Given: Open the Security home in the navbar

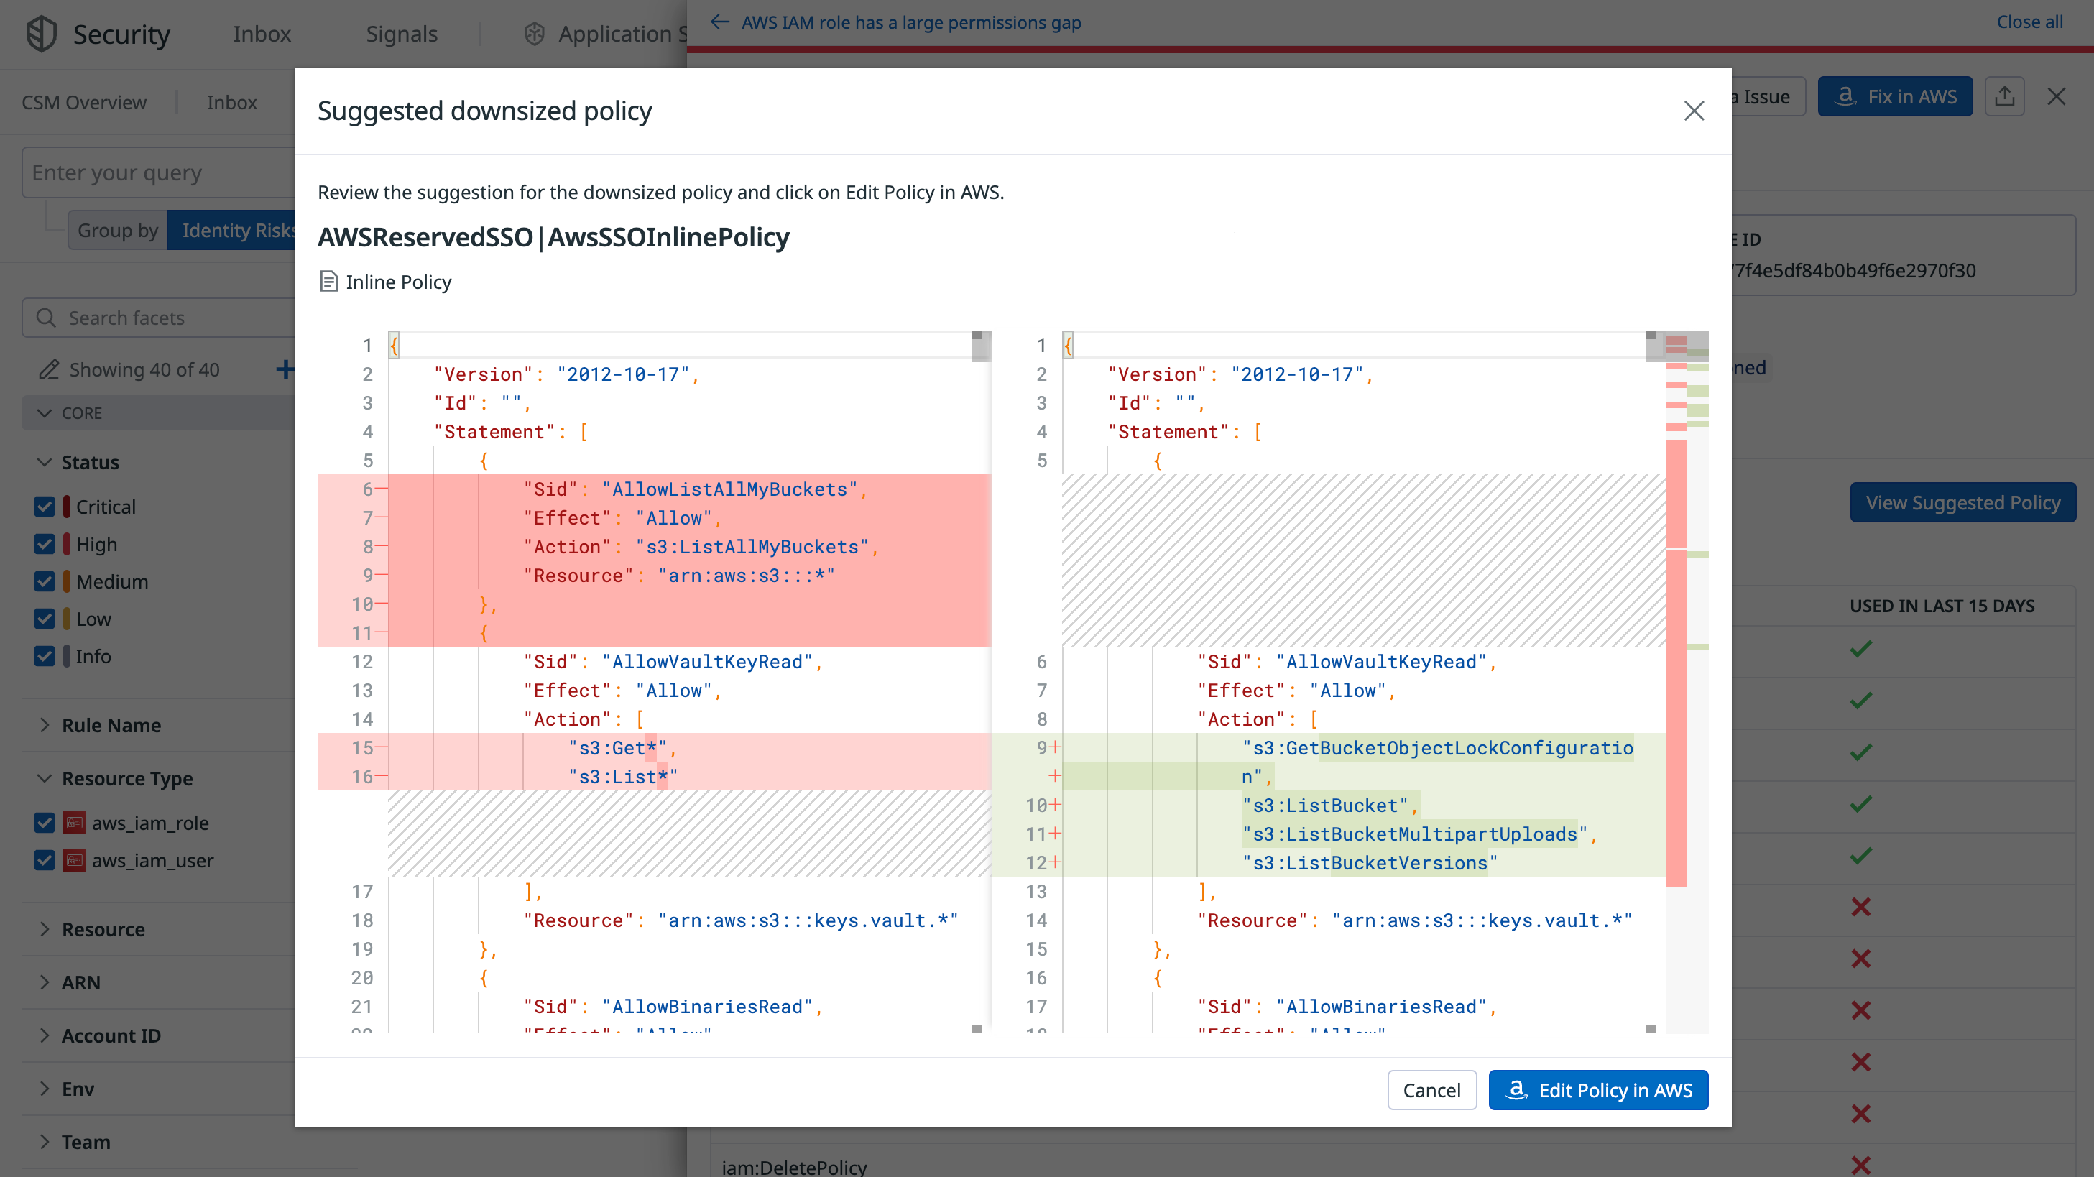Looking at the screenshot, I should [x=121, y=34].
